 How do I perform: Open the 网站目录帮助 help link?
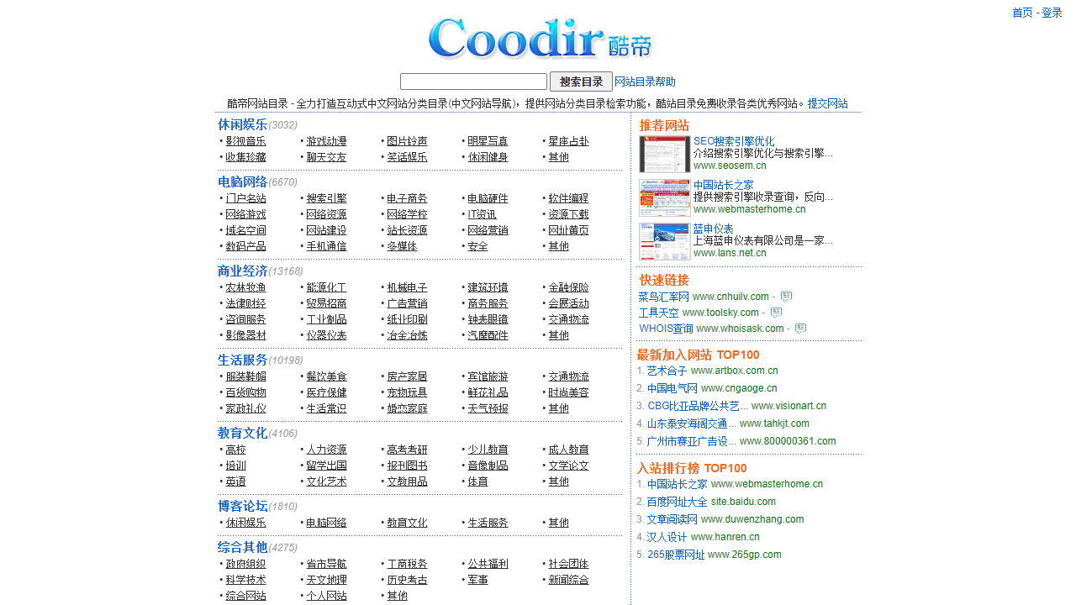coord(645,82)
